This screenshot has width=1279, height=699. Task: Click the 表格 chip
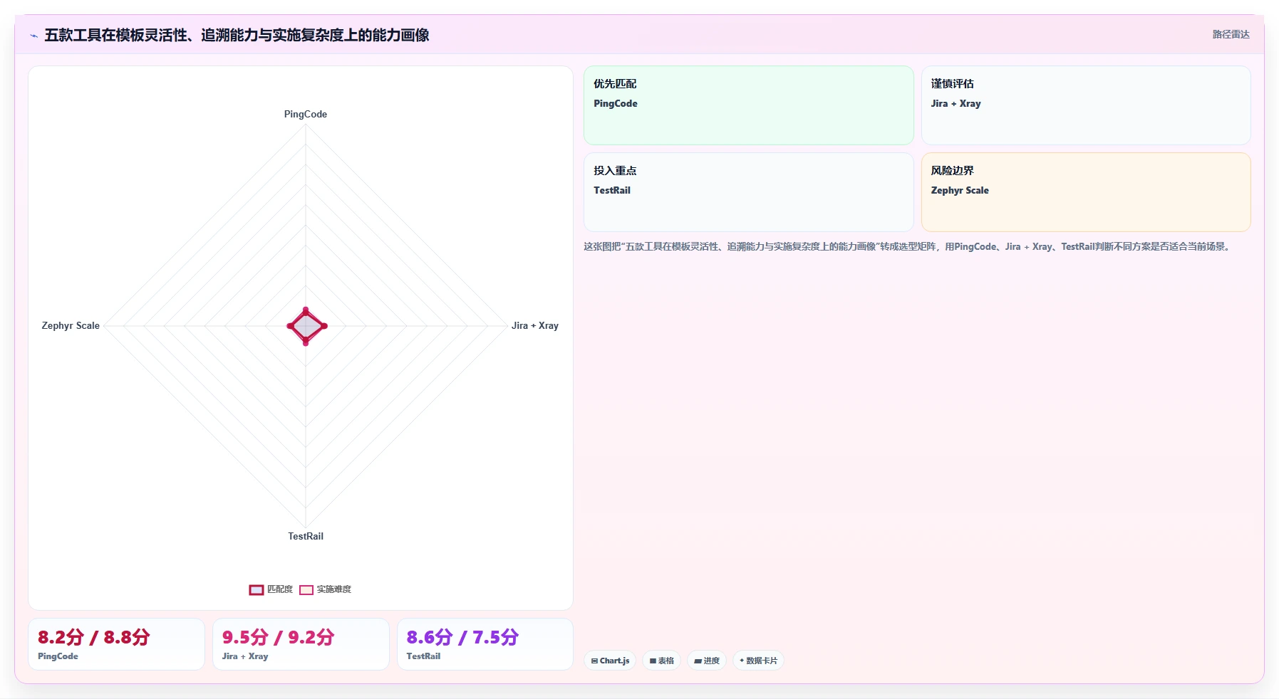(x=661, y=661)
